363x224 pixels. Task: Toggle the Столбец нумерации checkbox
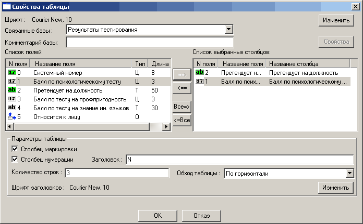15,159
